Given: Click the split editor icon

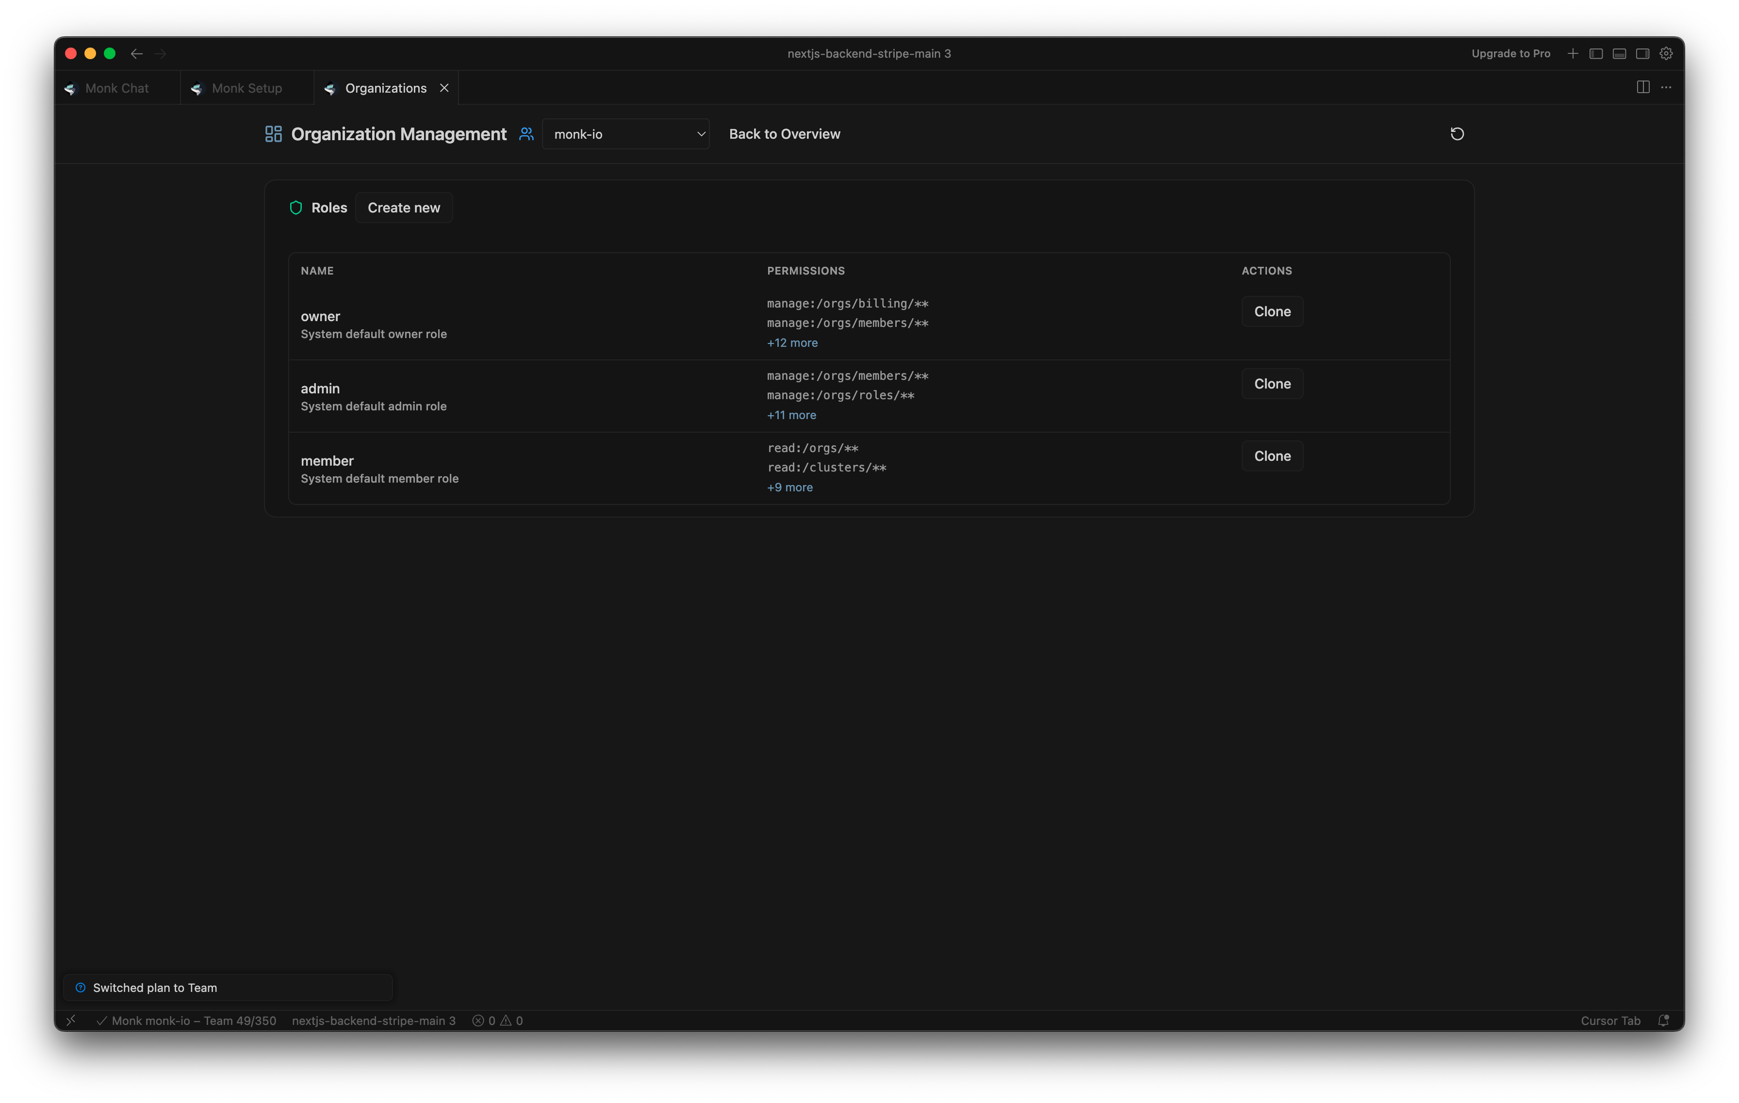Looking at the screenshot, I should [1643, 87].
